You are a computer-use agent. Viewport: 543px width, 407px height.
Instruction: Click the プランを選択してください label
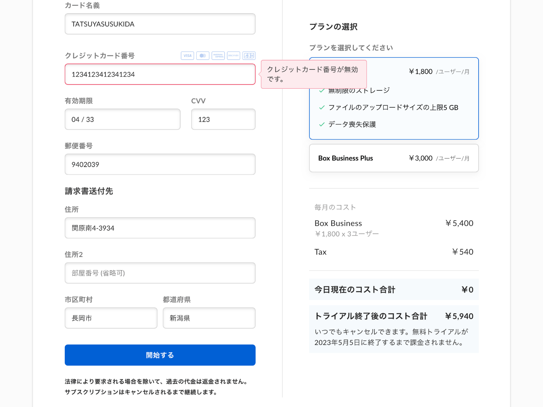351,48
